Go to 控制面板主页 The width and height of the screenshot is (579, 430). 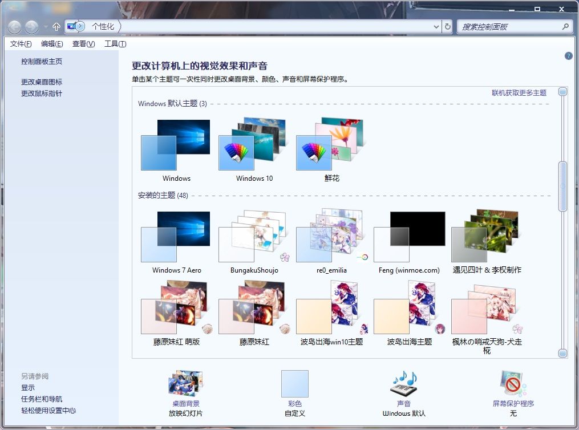pyautogui.click(x=41, y=61)
